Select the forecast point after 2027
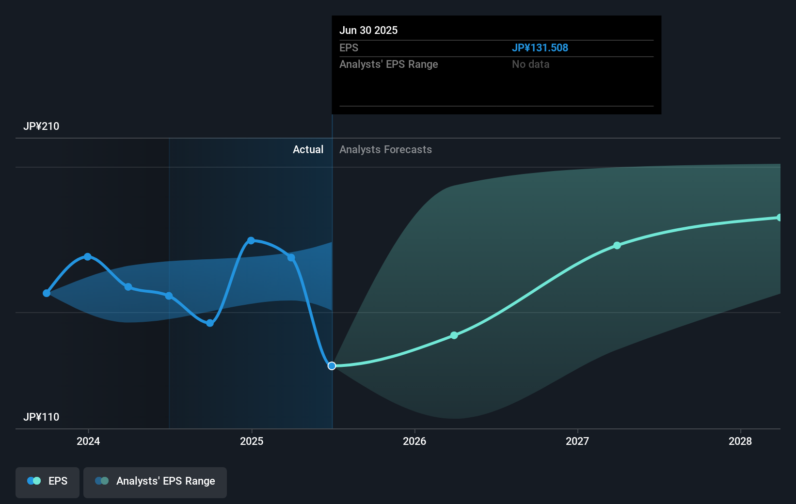 coord(617,246)
